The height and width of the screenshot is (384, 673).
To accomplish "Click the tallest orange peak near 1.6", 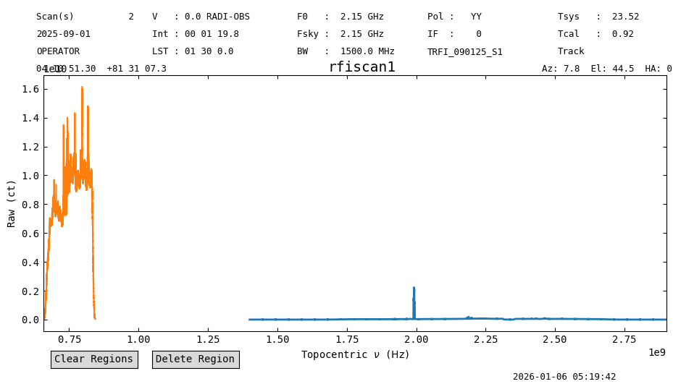I will click(x=82, y=88).
